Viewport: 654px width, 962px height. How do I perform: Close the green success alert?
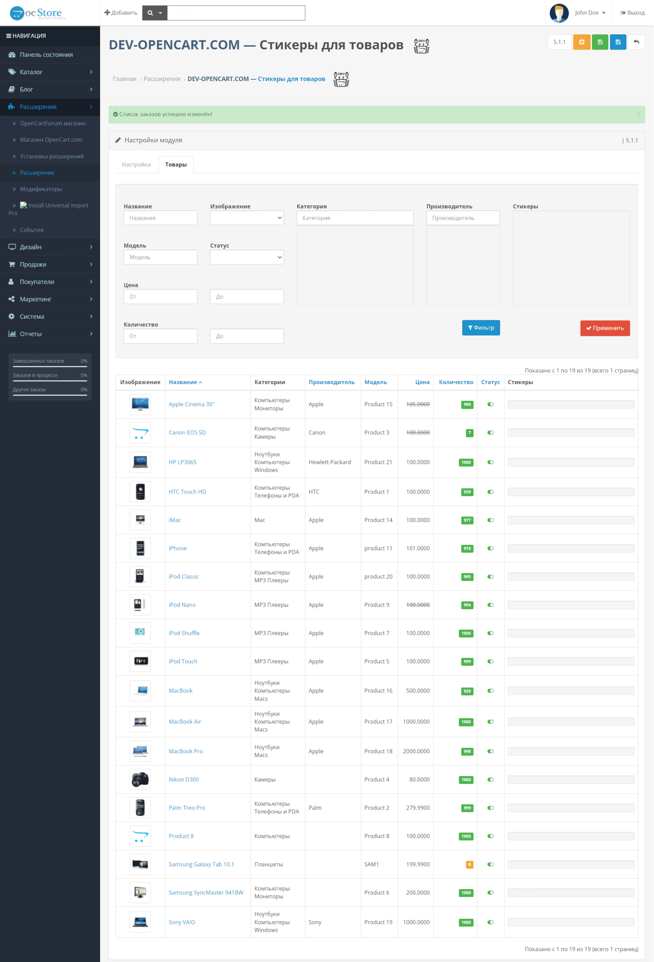(x=638, y=114)
